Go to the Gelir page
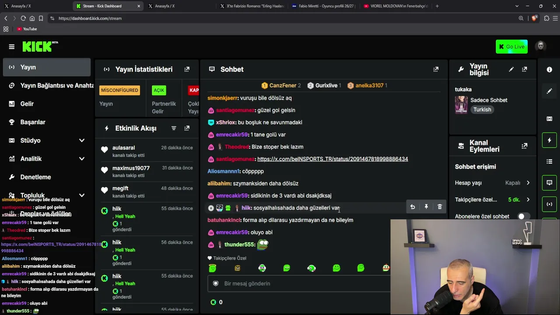Screen dimensions: 560x315 point(46,104)
